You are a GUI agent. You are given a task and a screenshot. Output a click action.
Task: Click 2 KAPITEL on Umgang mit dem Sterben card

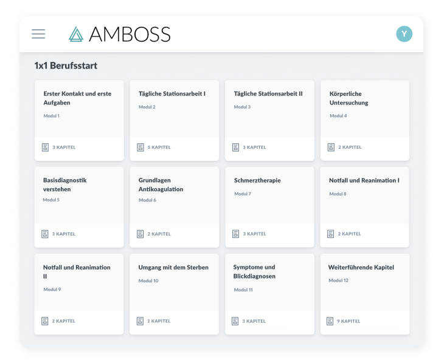point(159,321)
